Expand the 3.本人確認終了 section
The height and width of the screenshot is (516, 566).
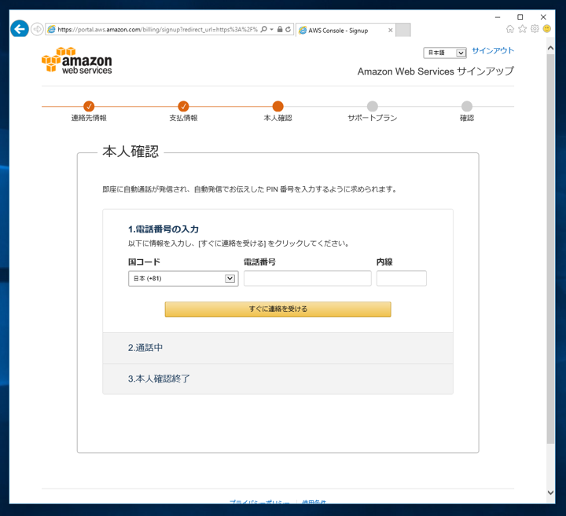[278, 379]
